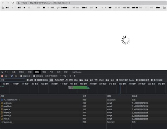This screenshot has width=167, height=129.
Task: Filter requests by WS type
Action: coord(96,80)
